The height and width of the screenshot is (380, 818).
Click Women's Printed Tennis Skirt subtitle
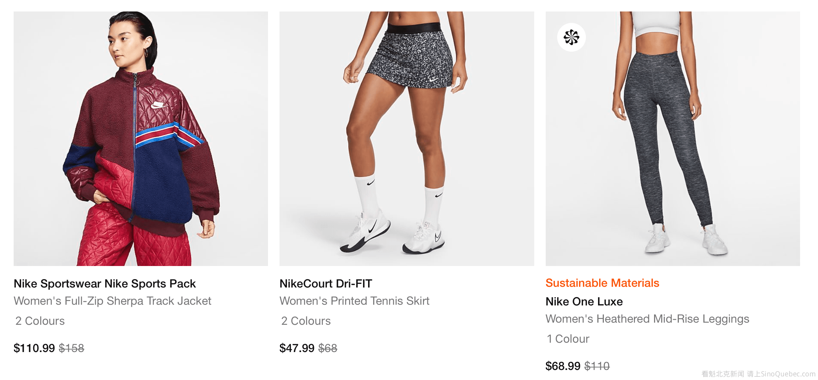(354, 301)
